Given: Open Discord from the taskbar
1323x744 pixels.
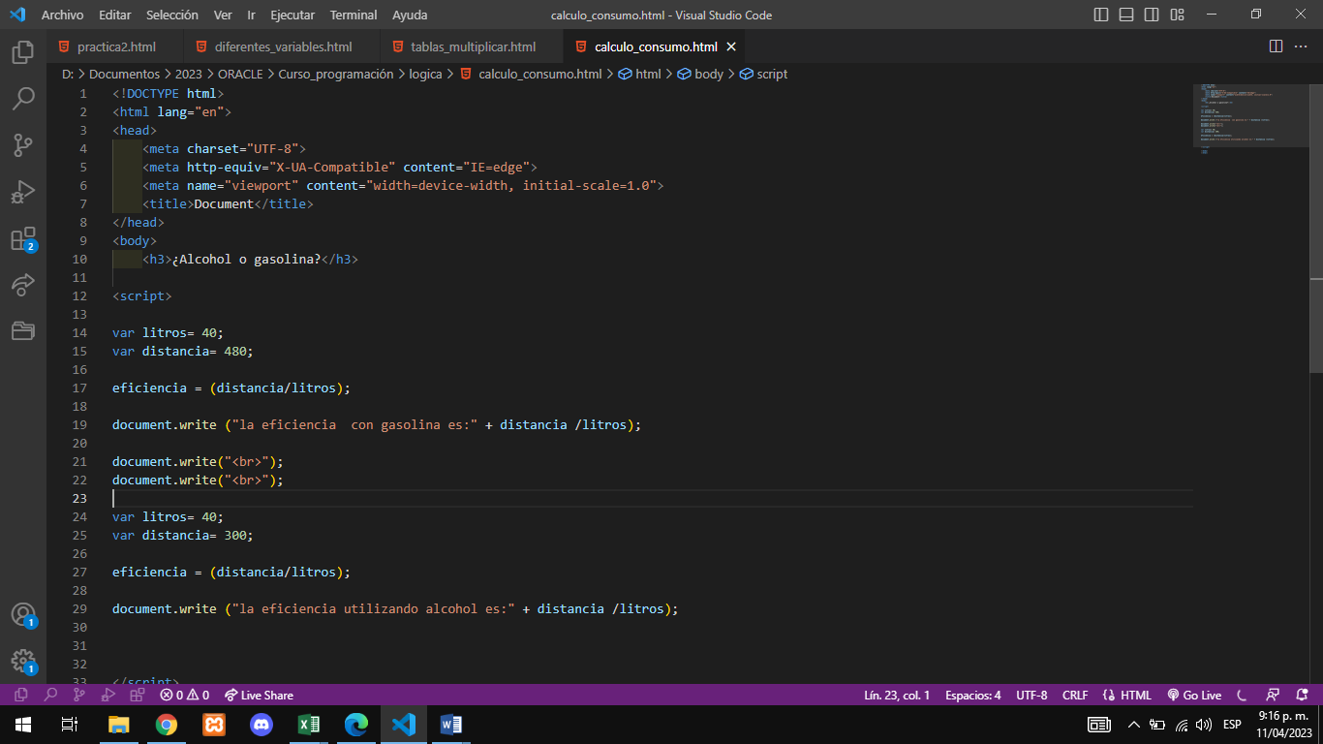Looking at the screenshot, I should [262, 724].
